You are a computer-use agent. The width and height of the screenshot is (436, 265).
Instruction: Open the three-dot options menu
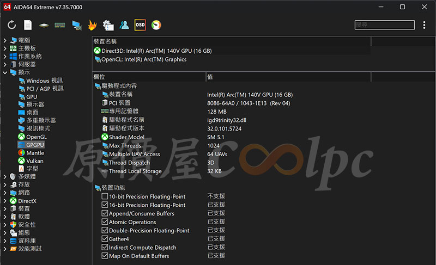point(424,25)
